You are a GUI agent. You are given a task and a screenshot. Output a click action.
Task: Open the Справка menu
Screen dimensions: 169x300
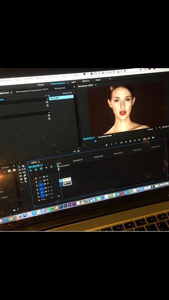click(x=75, y=75)
